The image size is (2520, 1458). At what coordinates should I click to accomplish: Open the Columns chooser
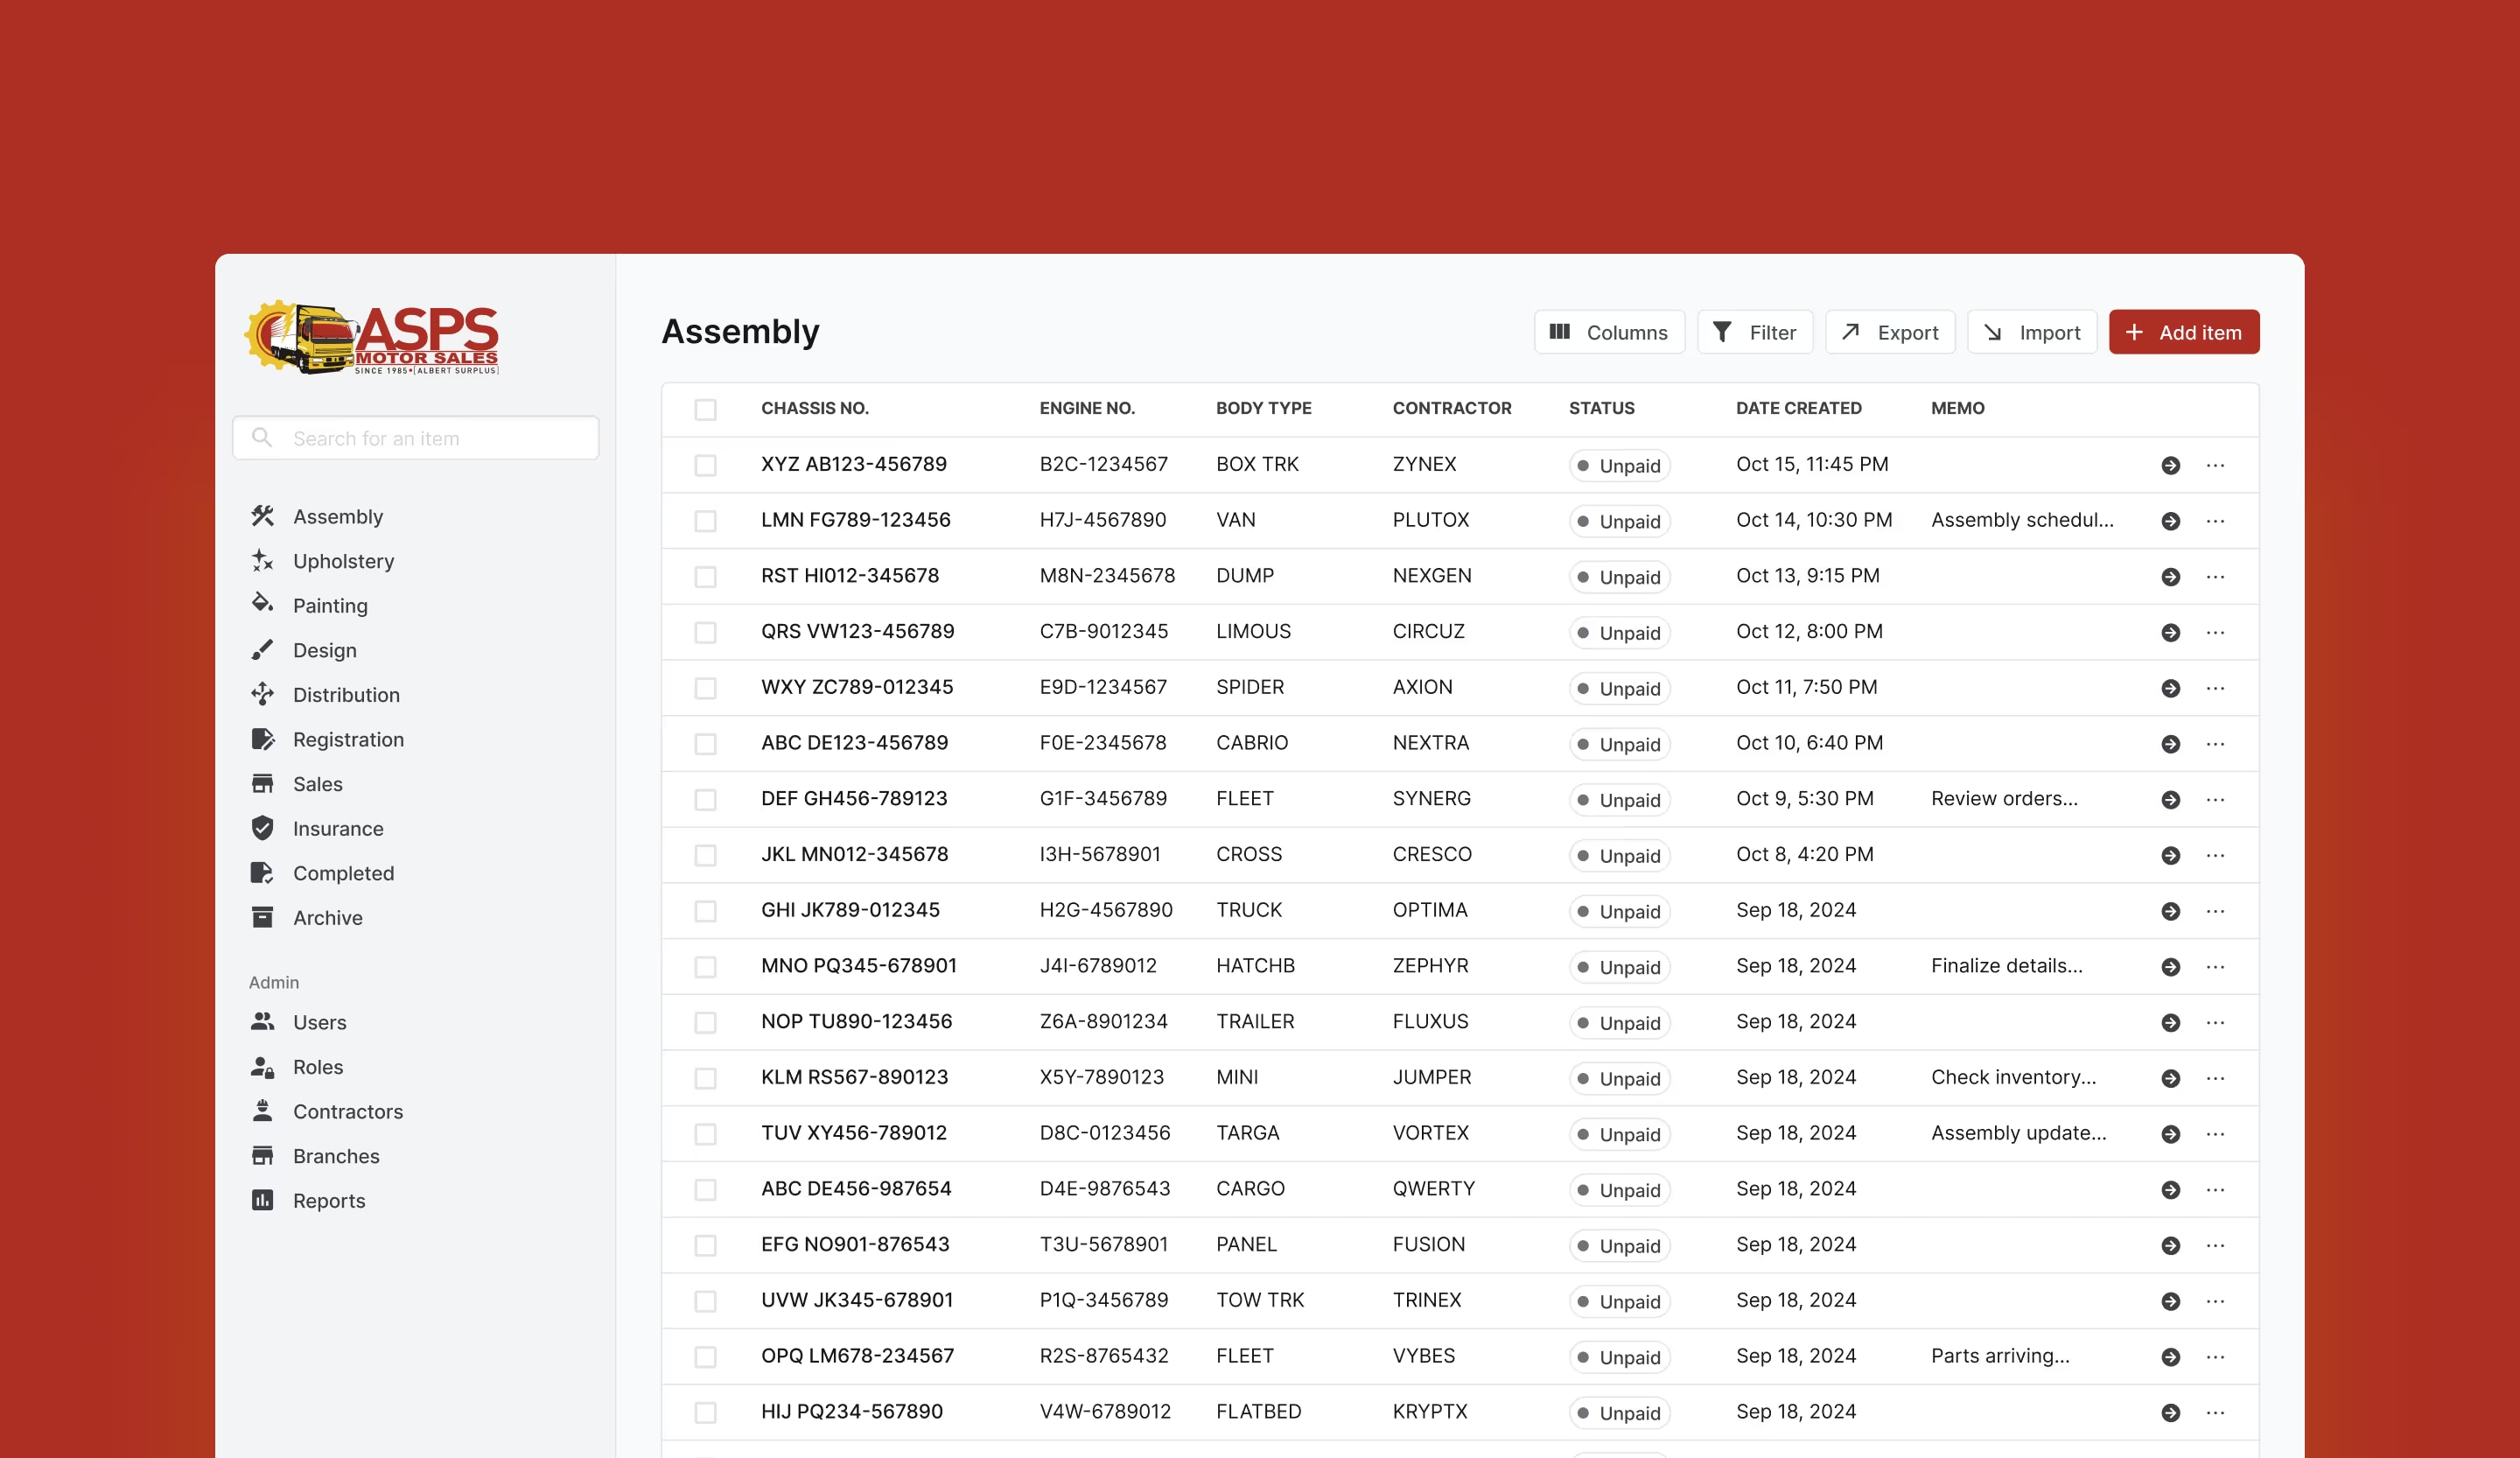point(1609,332)
